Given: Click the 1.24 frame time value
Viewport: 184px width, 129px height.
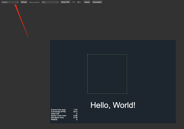Looking at the screenshot, I should (x=75, y=110).
